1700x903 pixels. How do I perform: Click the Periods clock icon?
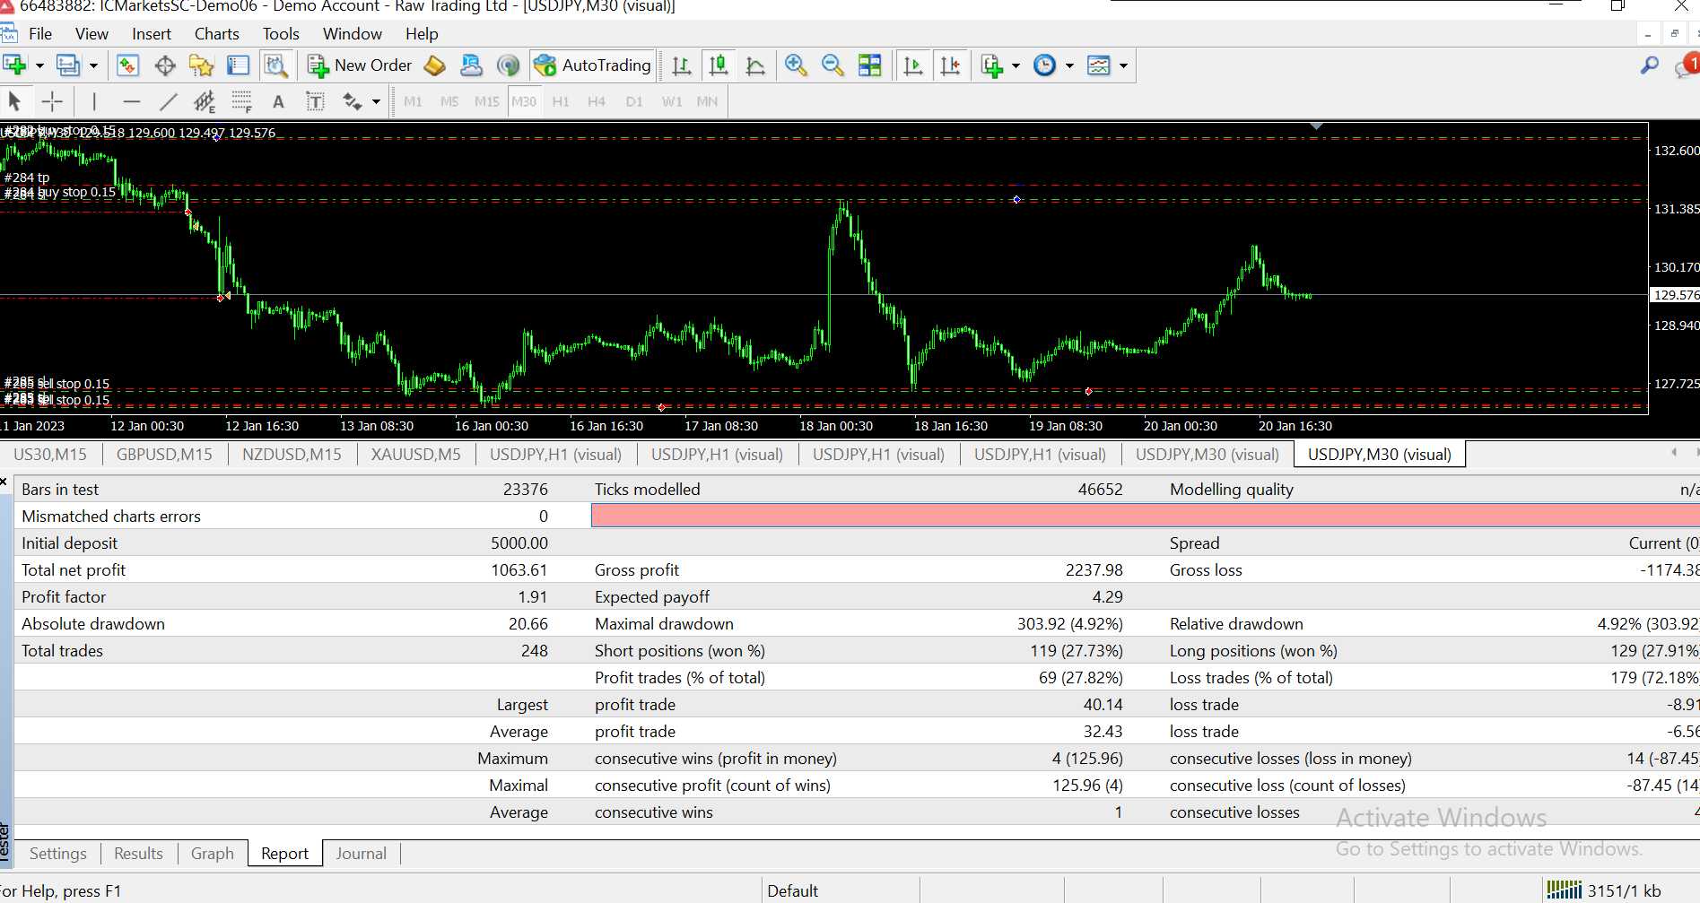pos(1045,65)
